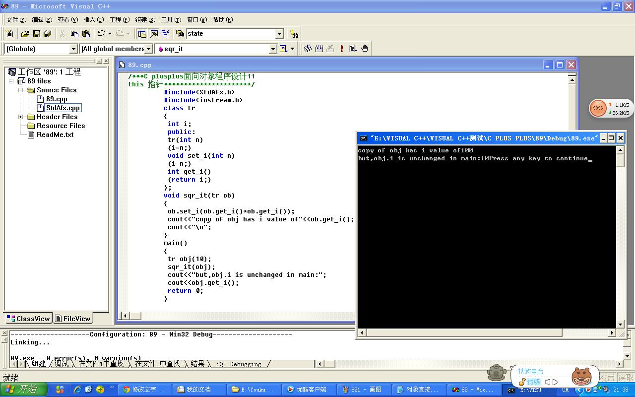Click the Build icon in build toolbar
Viewport: 635px width, 397px height.
pos(319,49)
